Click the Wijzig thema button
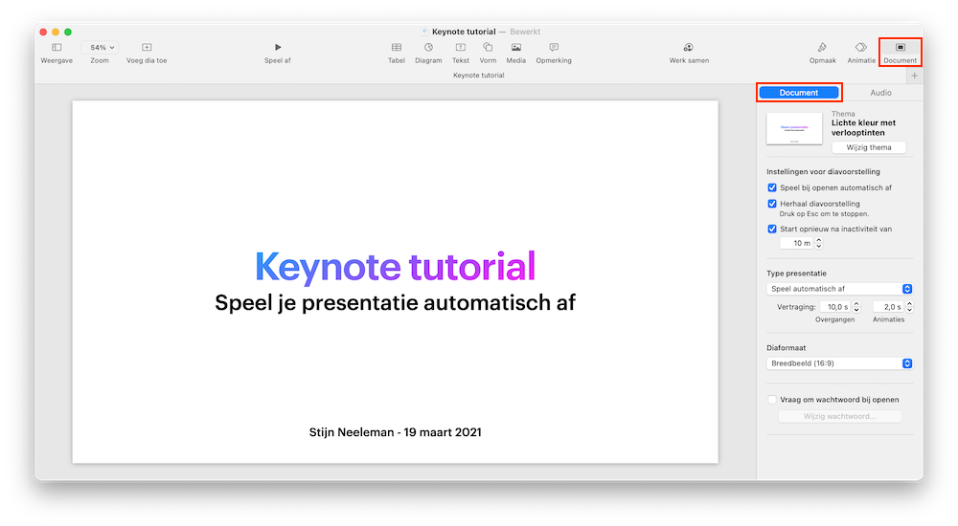Viewport: 958px width, 526px height. click(869, 147)
